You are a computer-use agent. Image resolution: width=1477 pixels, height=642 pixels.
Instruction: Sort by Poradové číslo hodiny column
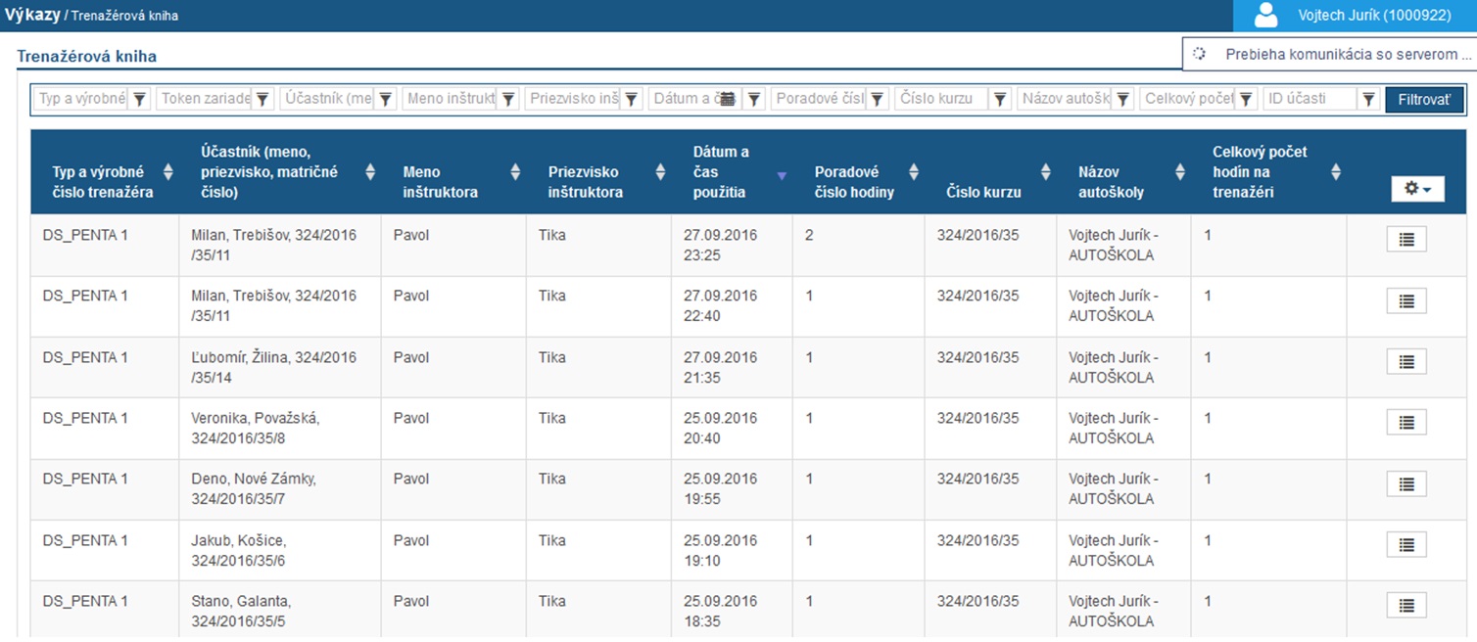pos(913,172)
